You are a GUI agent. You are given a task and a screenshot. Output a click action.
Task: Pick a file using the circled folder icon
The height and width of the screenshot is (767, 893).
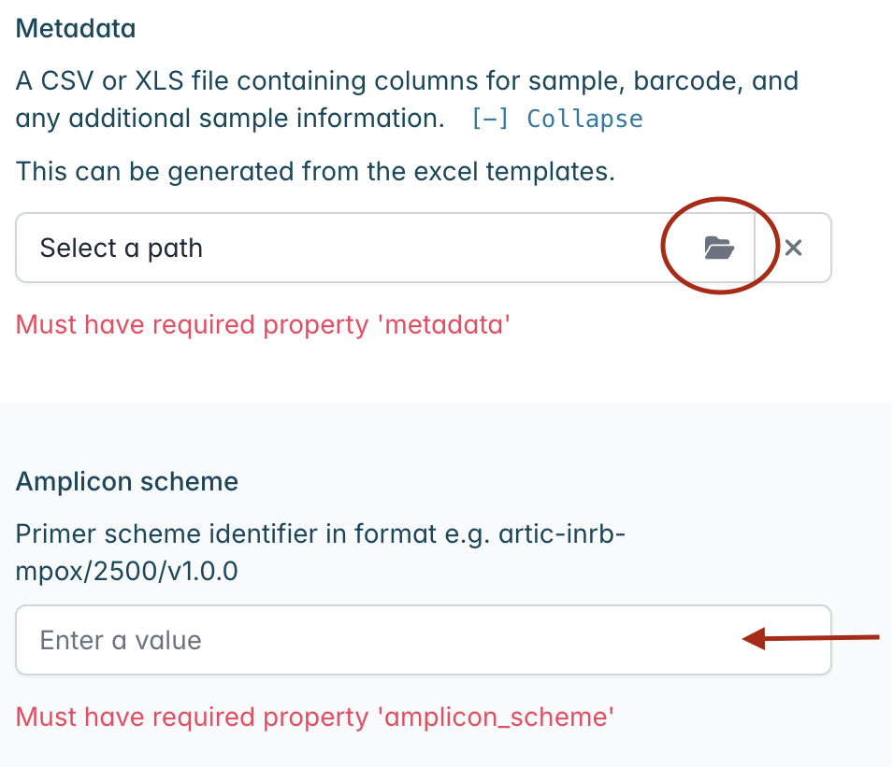(x=719, y=249)
